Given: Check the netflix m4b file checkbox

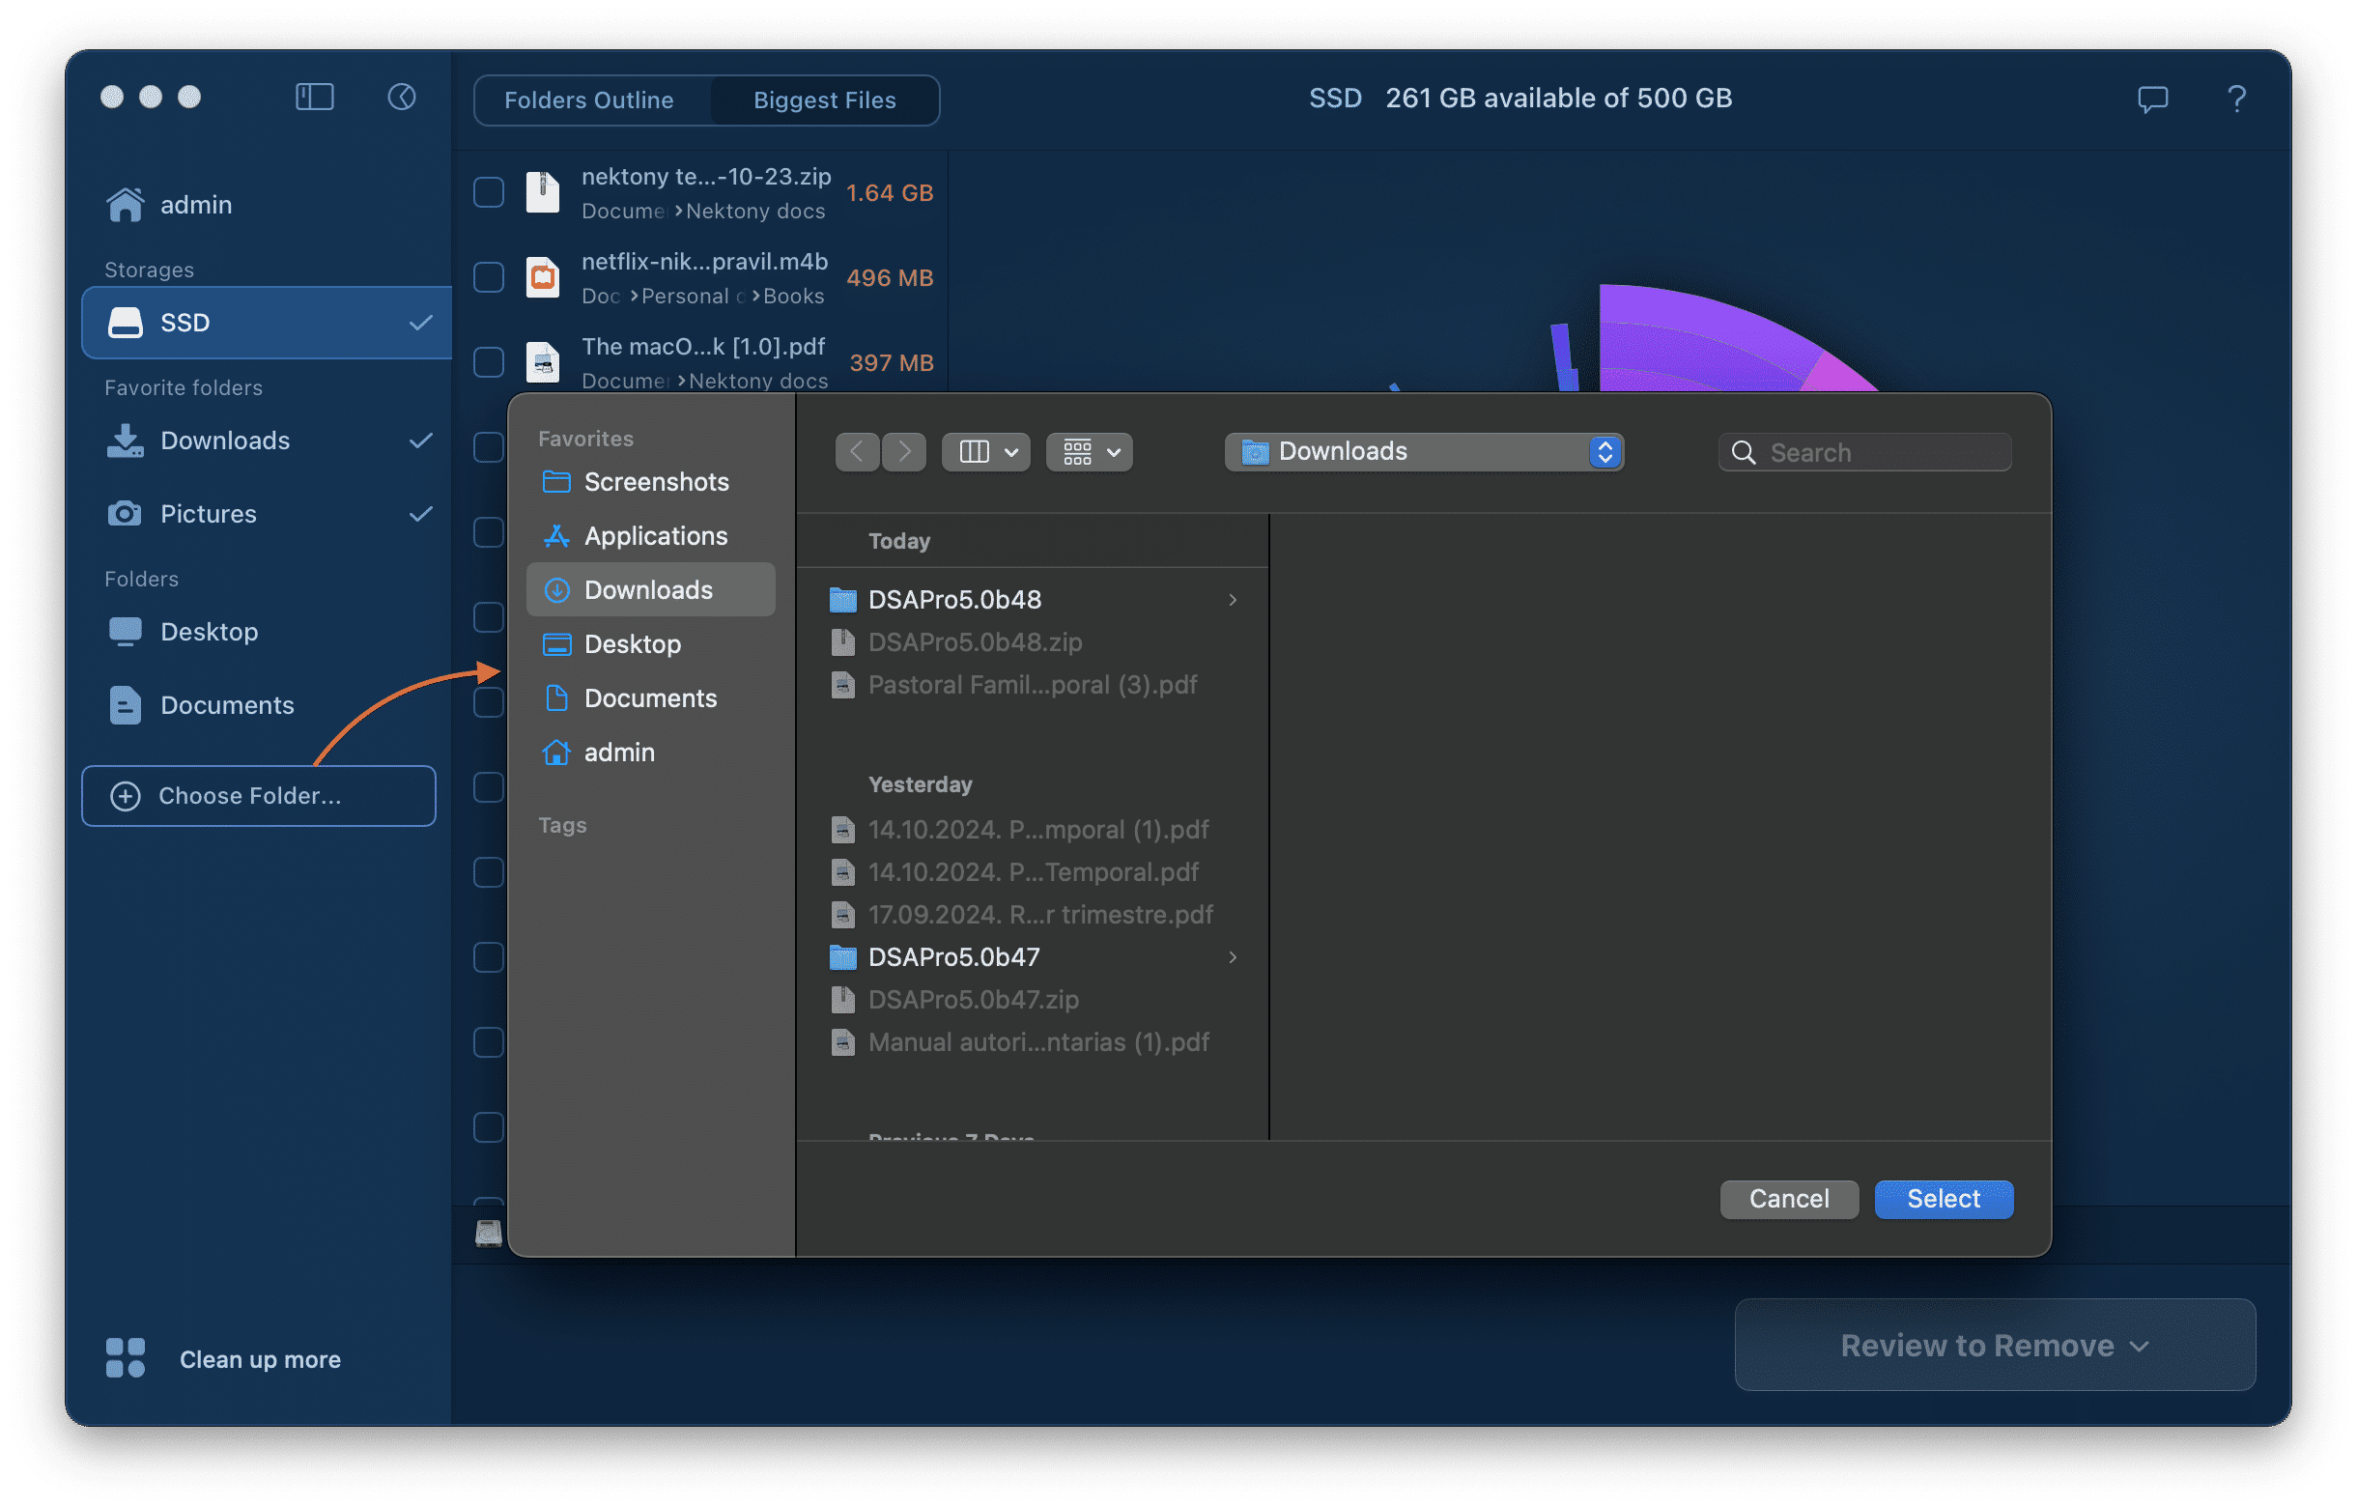Looking at the screenshot, I should click(489, 277).
